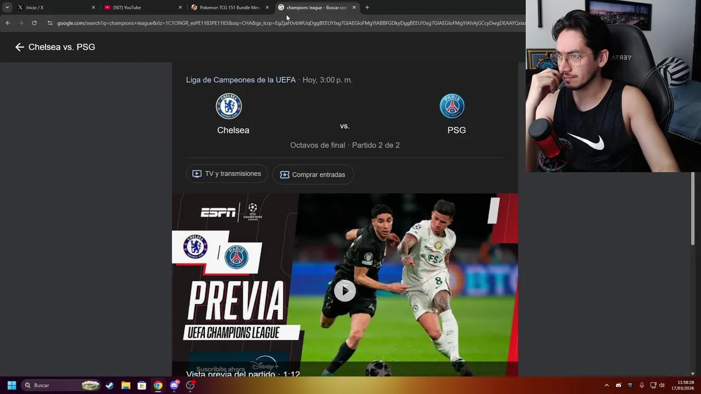Viewport: 701px width, 394px height.
Task: Open the Chelsea team name
Action: coord(233,130)
